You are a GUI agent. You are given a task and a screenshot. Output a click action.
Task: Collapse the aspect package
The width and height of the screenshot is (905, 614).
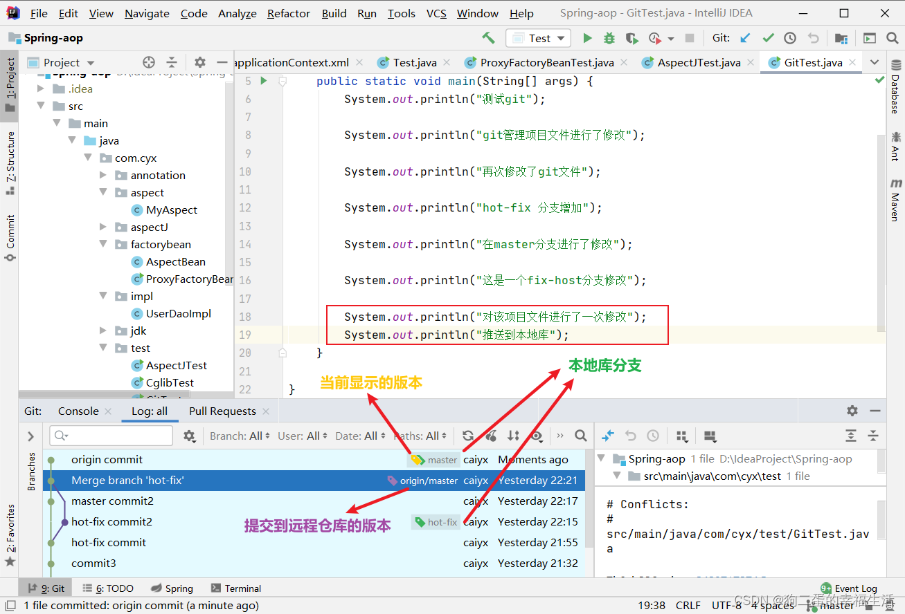pyautogui.click(x=103, y=192)
